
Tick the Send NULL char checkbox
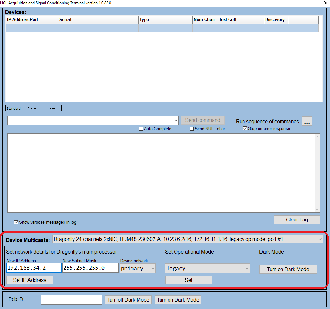[191, 129]
